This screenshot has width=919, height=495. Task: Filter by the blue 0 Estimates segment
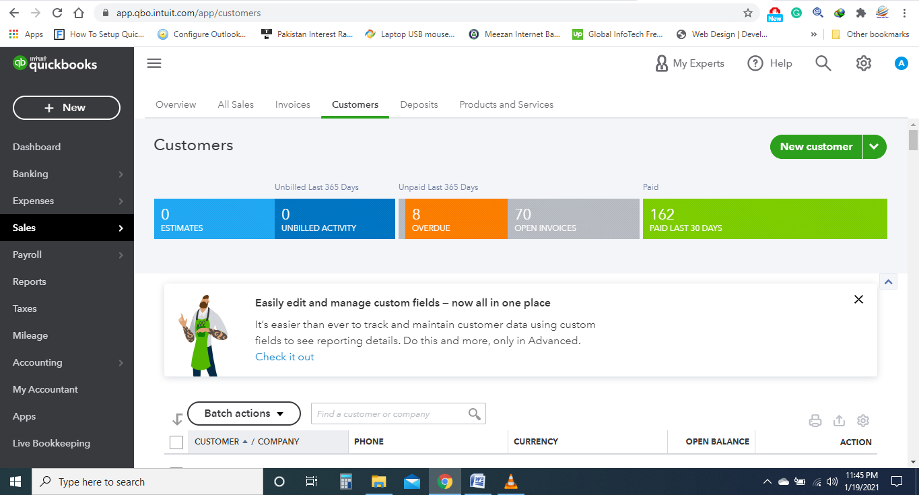pos(214,219)
